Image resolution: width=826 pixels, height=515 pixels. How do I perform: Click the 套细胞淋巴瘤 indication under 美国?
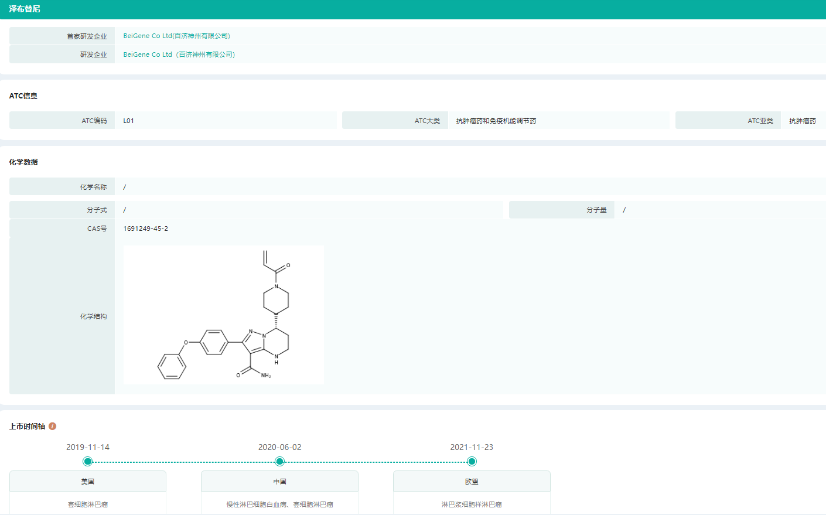pyautogui.click(x=88, y=504)
